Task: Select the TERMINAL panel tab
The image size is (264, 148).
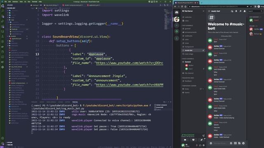Action: [75, 102]
